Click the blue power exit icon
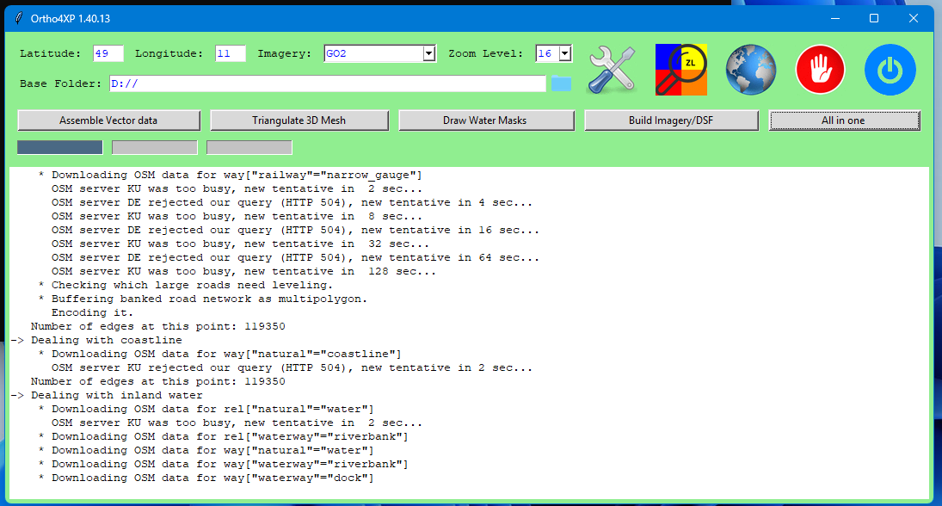Screen dimensions: 942x506 point(890,70)
